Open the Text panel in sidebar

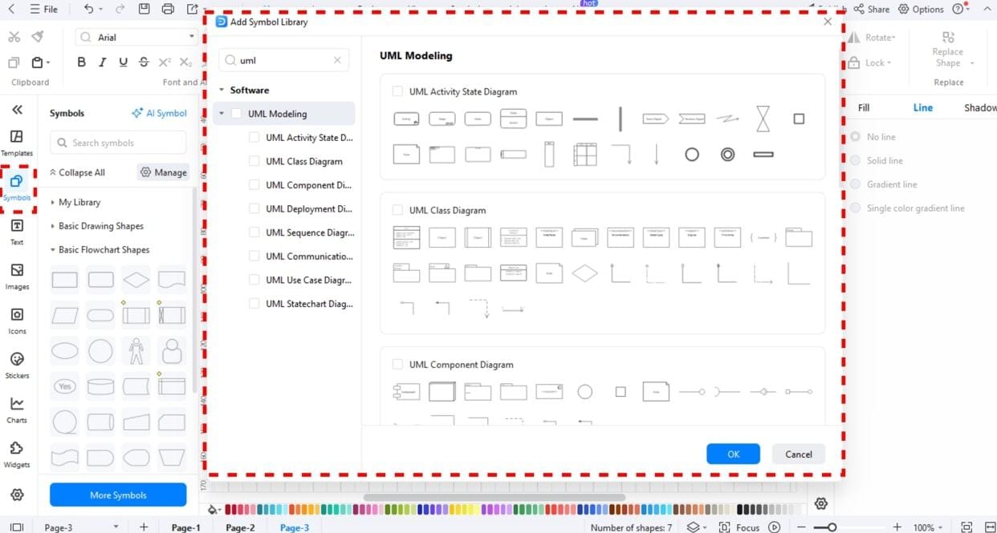[x=17, y=232]
